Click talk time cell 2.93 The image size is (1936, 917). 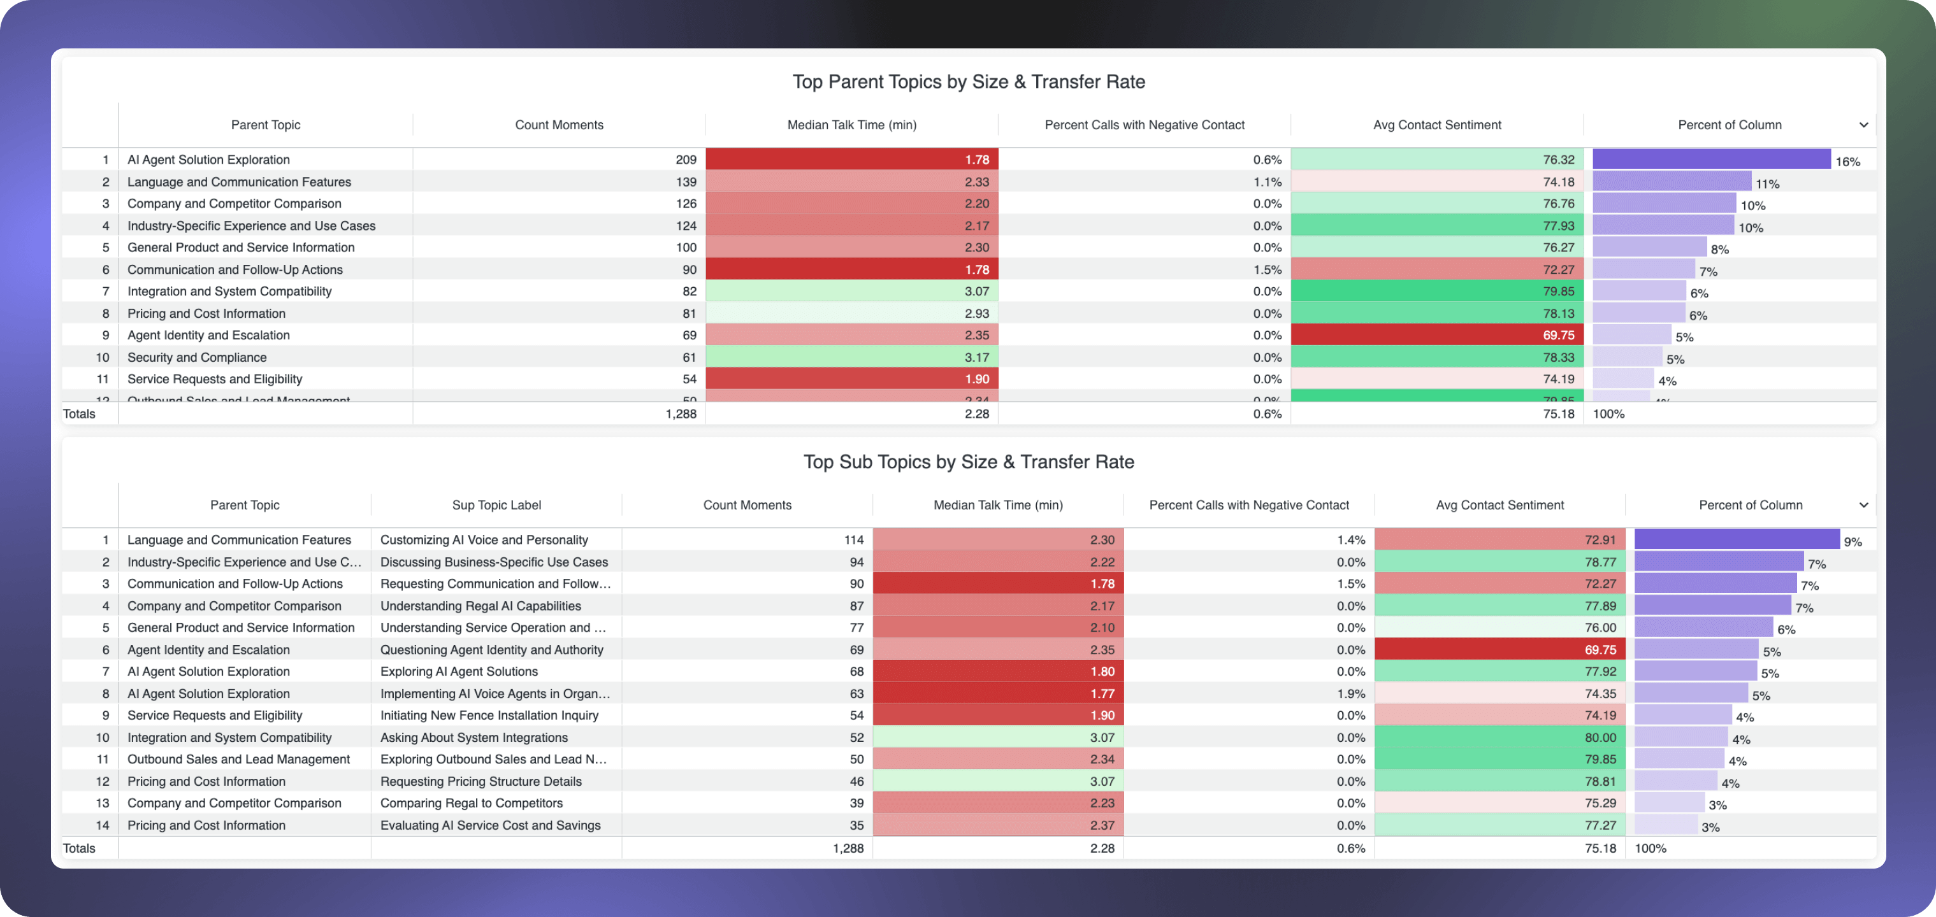point(851,313)
